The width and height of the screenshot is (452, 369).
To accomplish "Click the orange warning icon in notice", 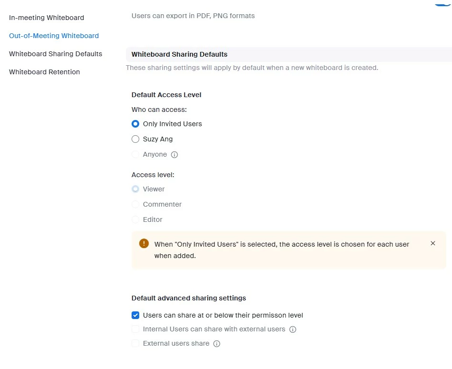I will click(144, 244).
